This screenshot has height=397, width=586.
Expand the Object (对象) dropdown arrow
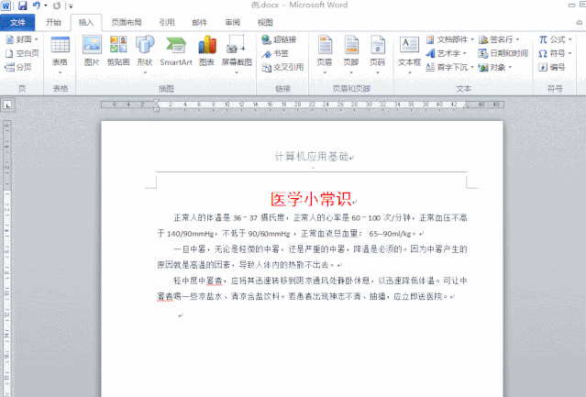pyautogui.click(x=510, y=67)
